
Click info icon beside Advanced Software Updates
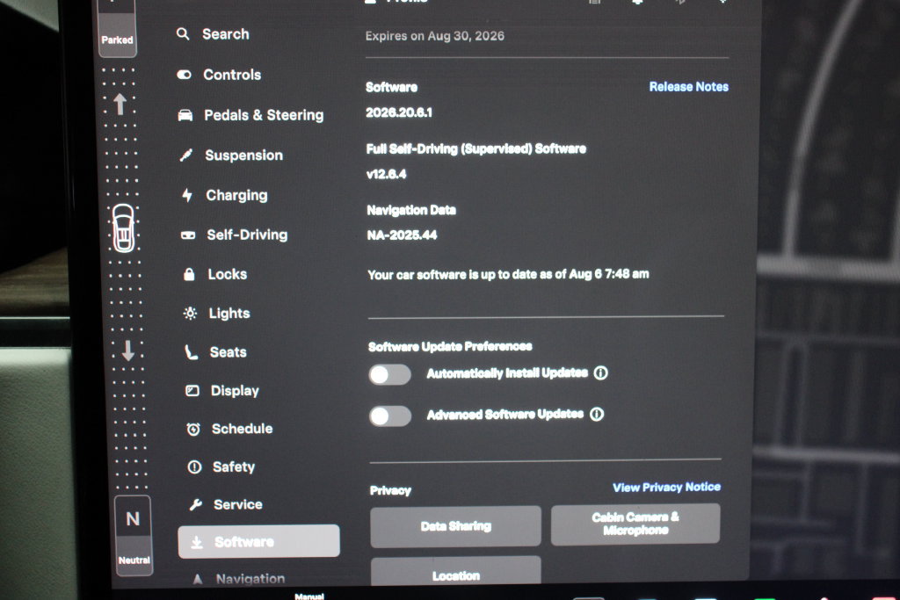coord(597,415)
